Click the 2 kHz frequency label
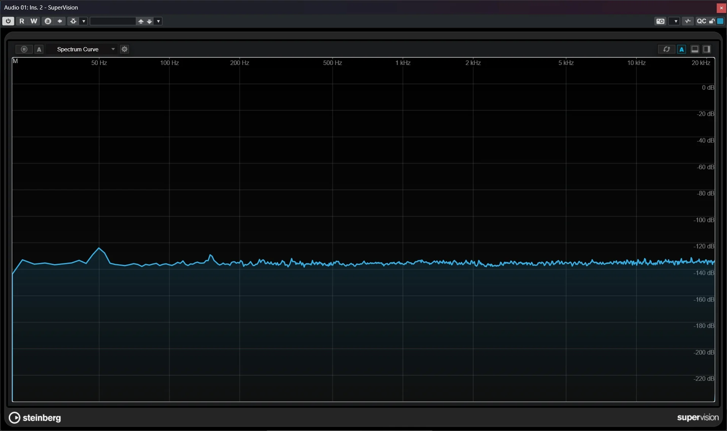Screen dimensions: 727x431 473,63
